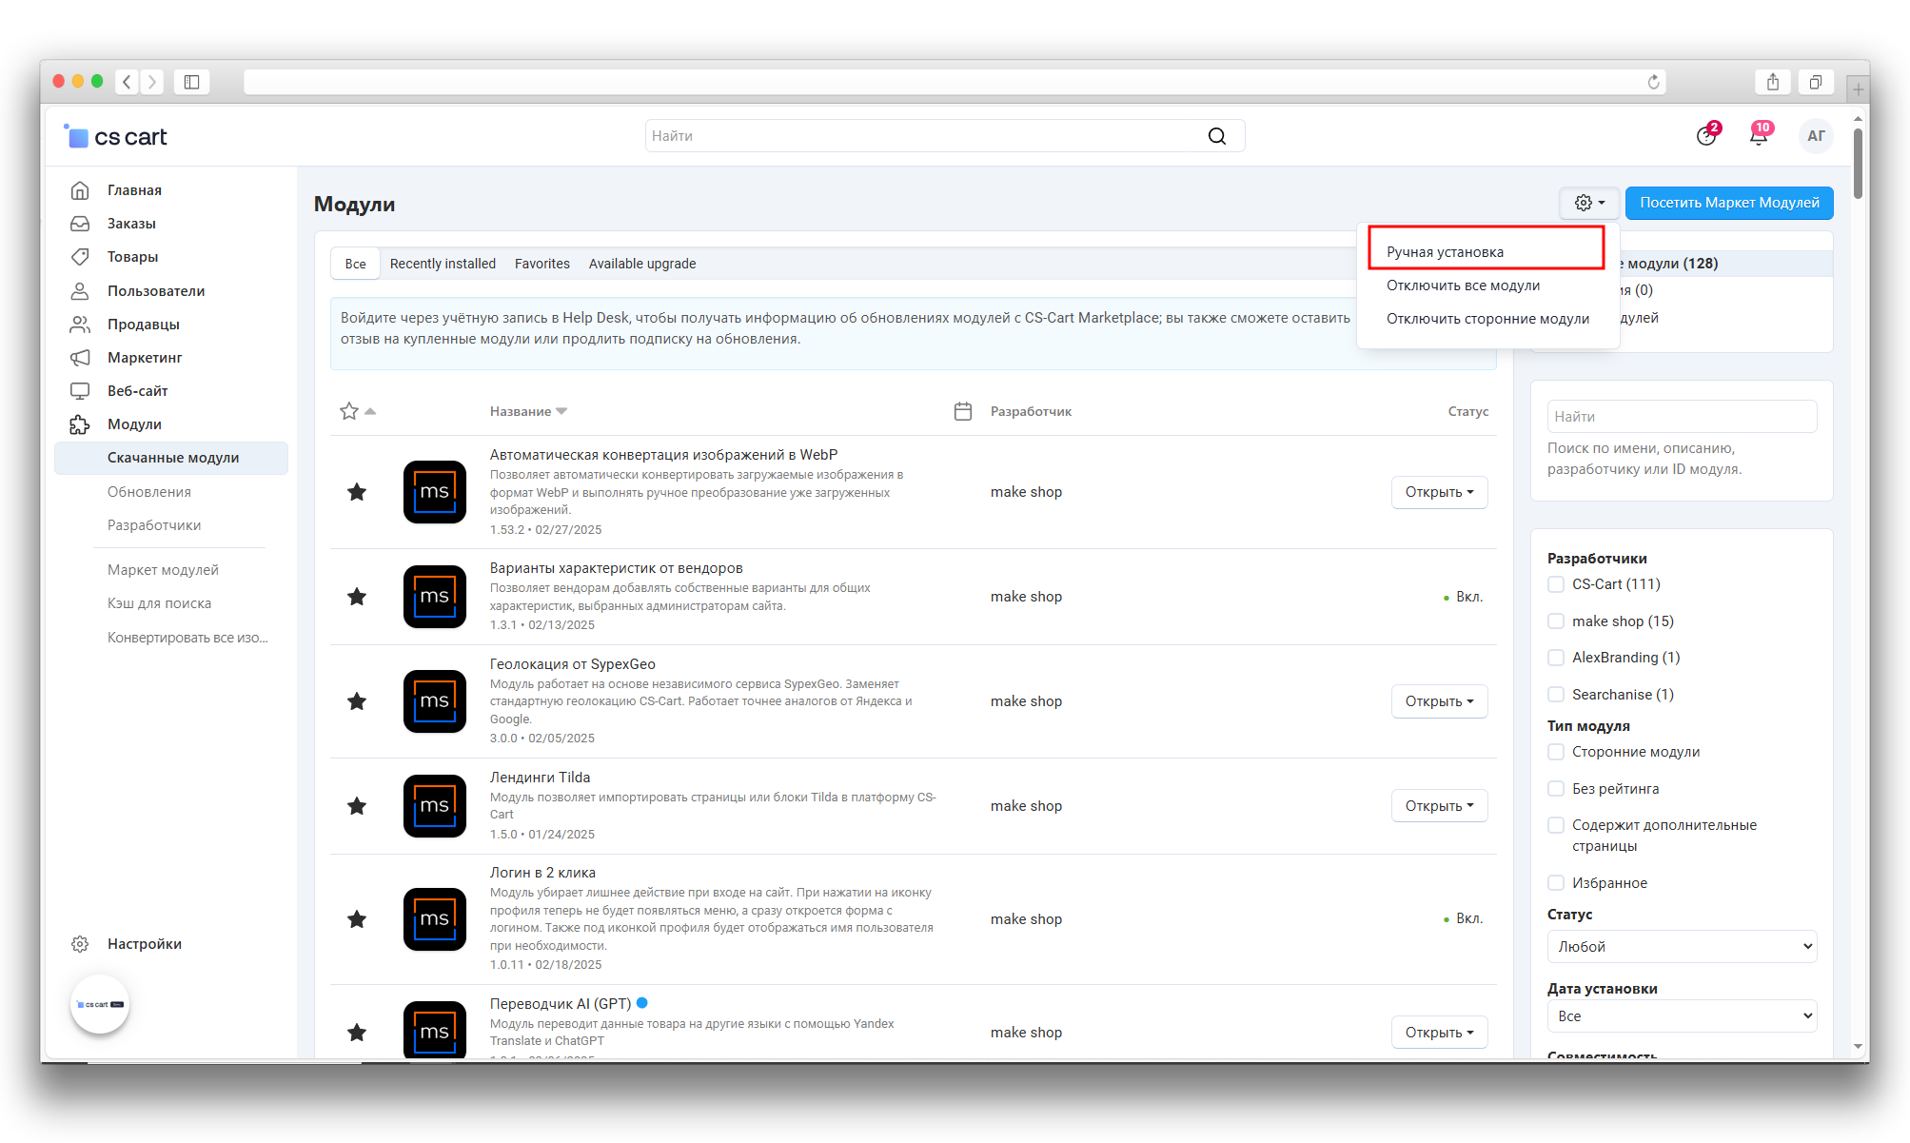Open the Открыть dropdown for WebP module
Viewport: 1910px width, 1143px height.
click(x=1439, y=492)
